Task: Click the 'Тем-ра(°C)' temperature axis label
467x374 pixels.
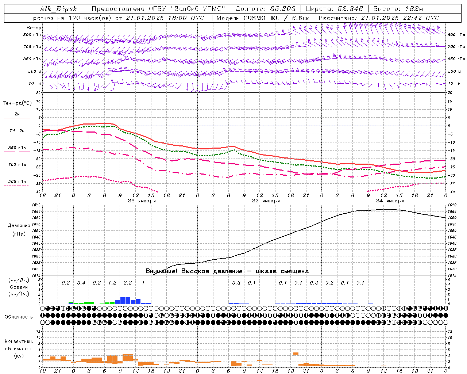Action: pyautogui.click(x=17, y=103)
